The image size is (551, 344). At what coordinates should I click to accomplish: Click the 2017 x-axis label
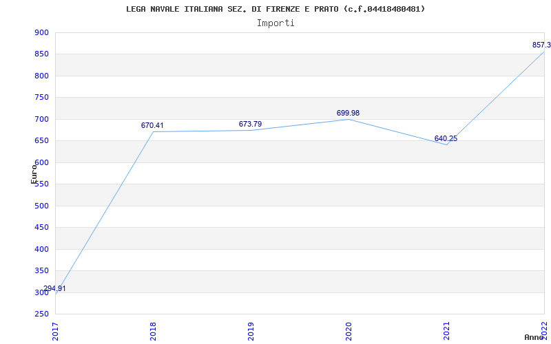[x=55, y=331]
